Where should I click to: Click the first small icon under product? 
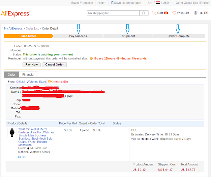pyautogui.click(x=19, y=157)
